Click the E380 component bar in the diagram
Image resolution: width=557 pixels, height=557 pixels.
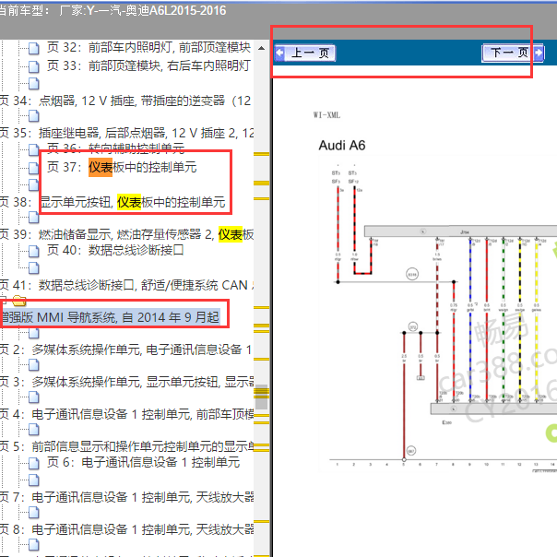coord(493,409)
